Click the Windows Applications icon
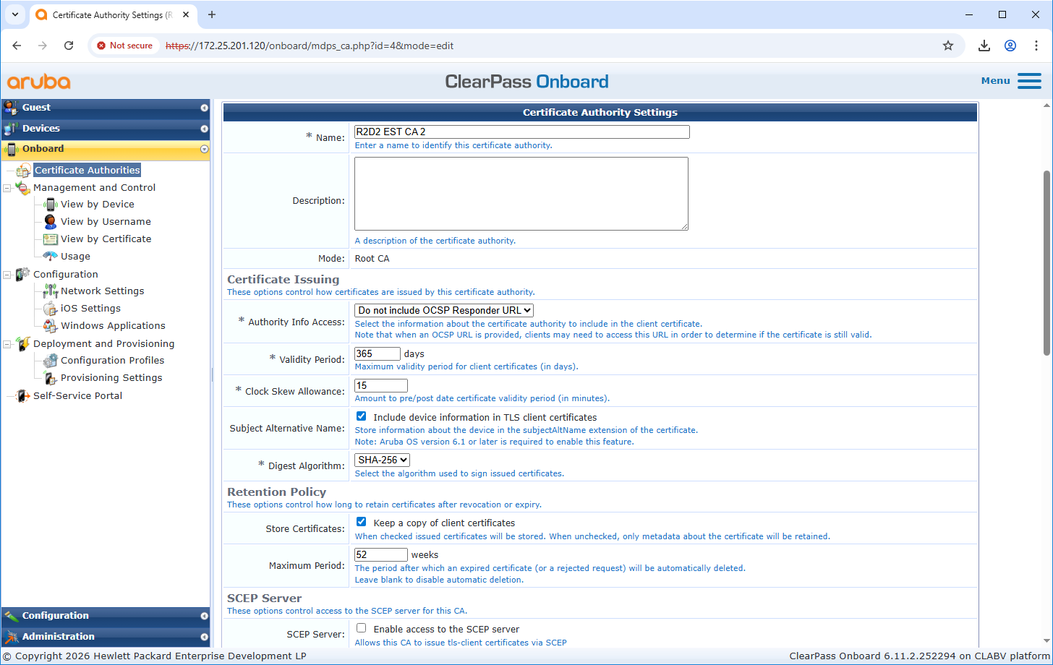The image size is (1053, 665). click(x=50, y=326)
